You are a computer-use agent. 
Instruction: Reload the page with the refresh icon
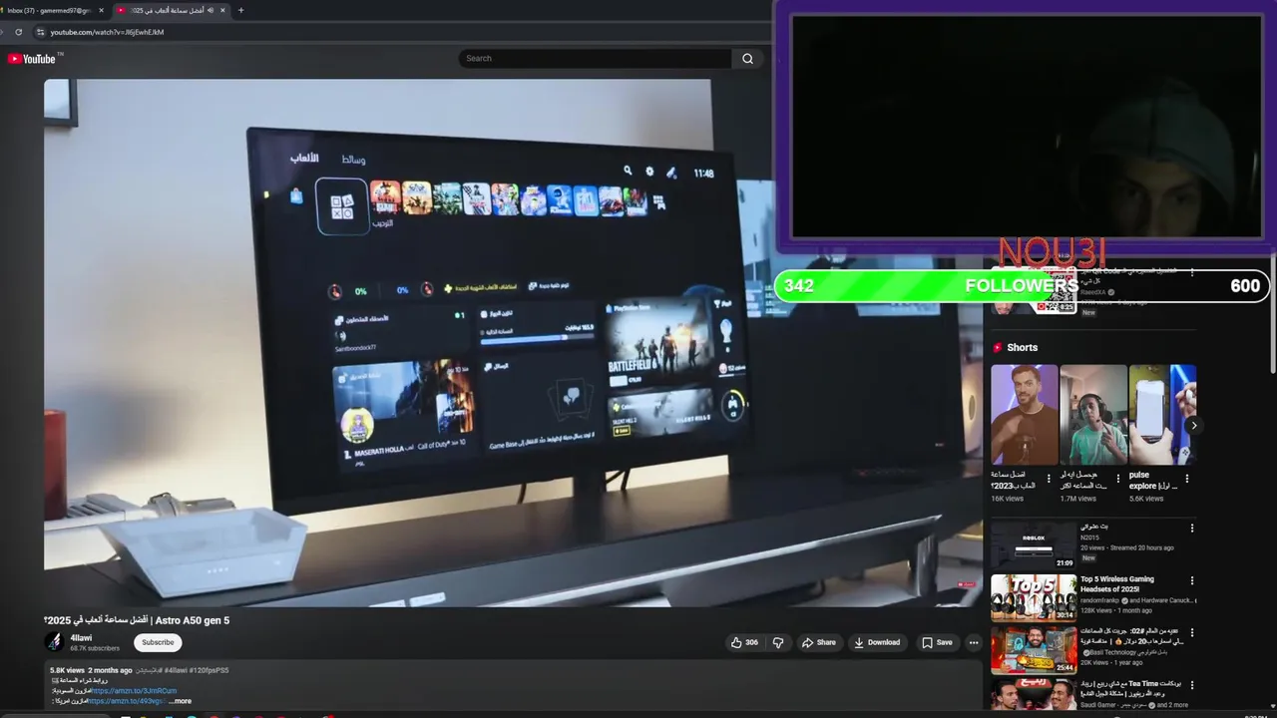[x=18, y=32]
